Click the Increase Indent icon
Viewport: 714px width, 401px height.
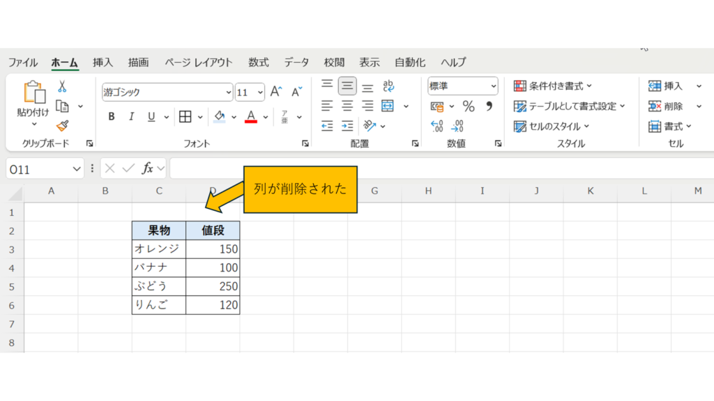click(347, 126)
